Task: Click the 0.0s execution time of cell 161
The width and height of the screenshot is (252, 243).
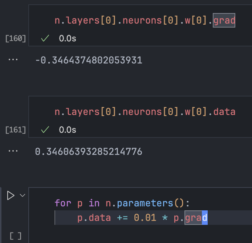Action: tap(68, 129)
